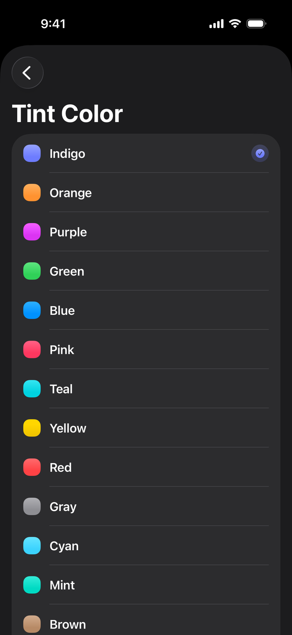
Task: Click the pink color swatch
Action: [x=32, y=350]
